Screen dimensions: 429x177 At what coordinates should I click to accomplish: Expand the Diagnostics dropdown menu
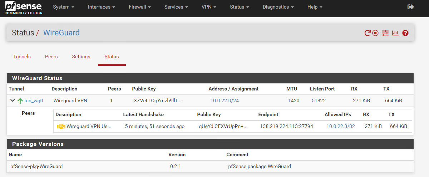[278, 7]
